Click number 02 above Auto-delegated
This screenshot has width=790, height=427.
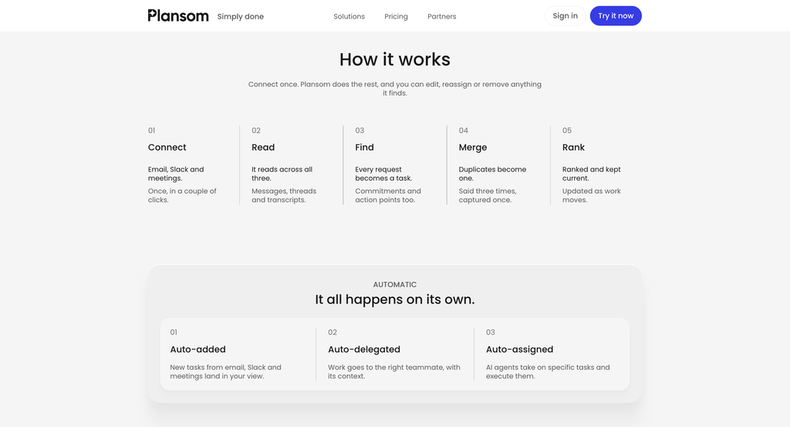[332, 332]
